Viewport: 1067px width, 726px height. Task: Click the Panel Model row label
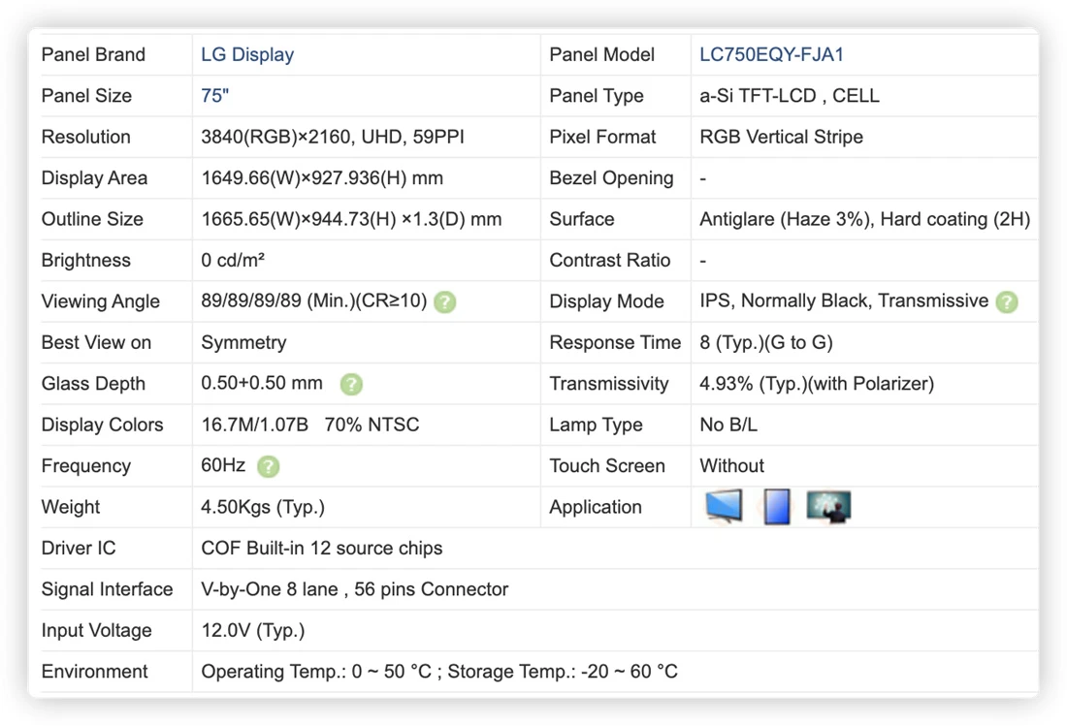pos(601,54)
